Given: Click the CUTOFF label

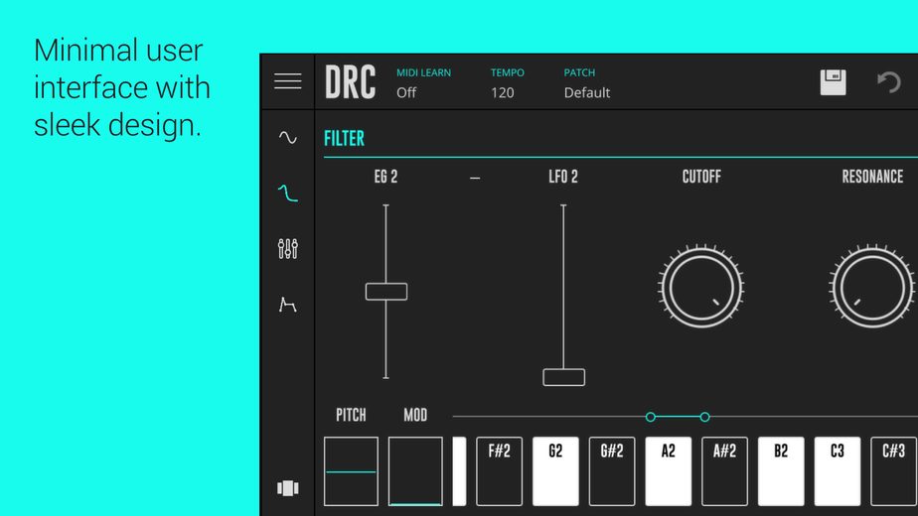Looking at the screenshot, I should pos(701,177).
